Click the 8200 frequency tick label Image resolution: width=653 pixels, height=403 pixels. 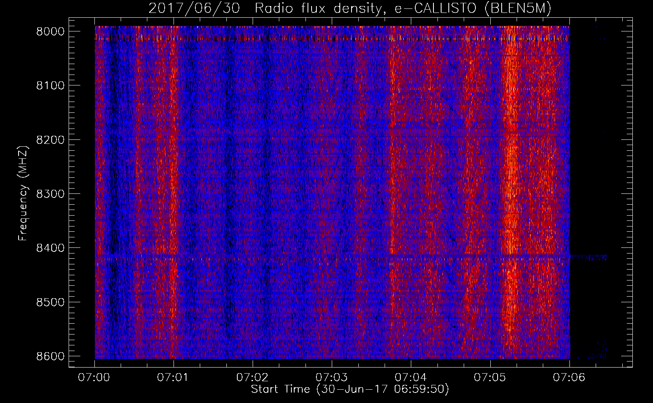click(50, 140)
